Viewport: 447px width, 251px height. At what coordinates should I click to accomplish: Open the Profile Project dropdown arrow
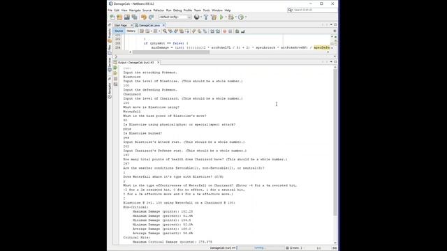tap(246, 17)
